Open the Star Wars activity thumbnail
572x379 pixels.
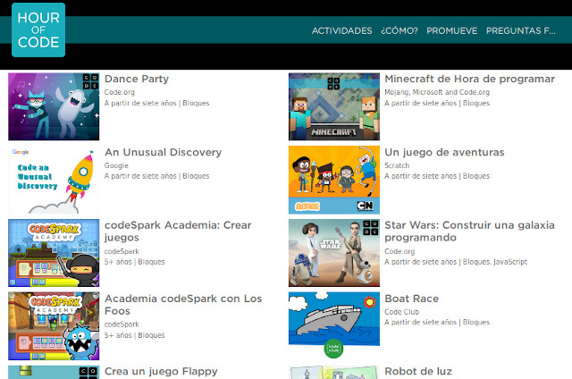click(x=333, y=253)
